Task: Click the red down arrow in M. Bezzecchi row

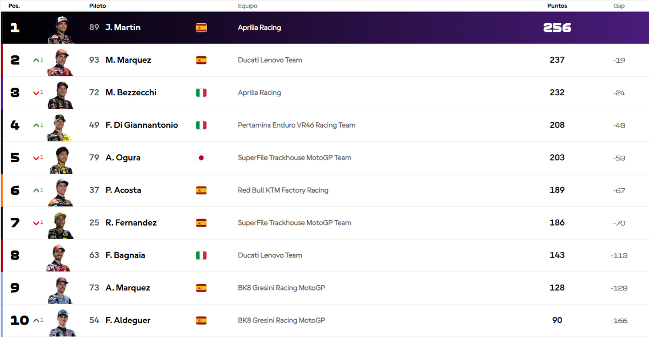Action: pos(36,92)
